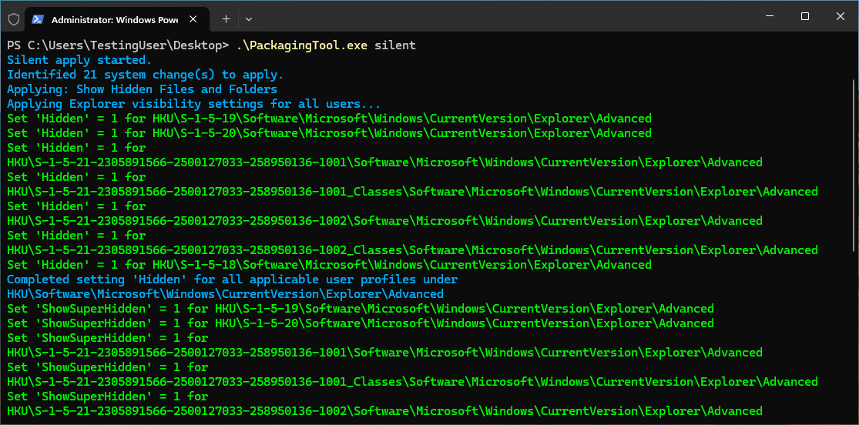This screenshot has width=859, height=425.
Task: Click the 'Hidden' line for HKU\S-1-5-20
Action: [x=329, y=133]
